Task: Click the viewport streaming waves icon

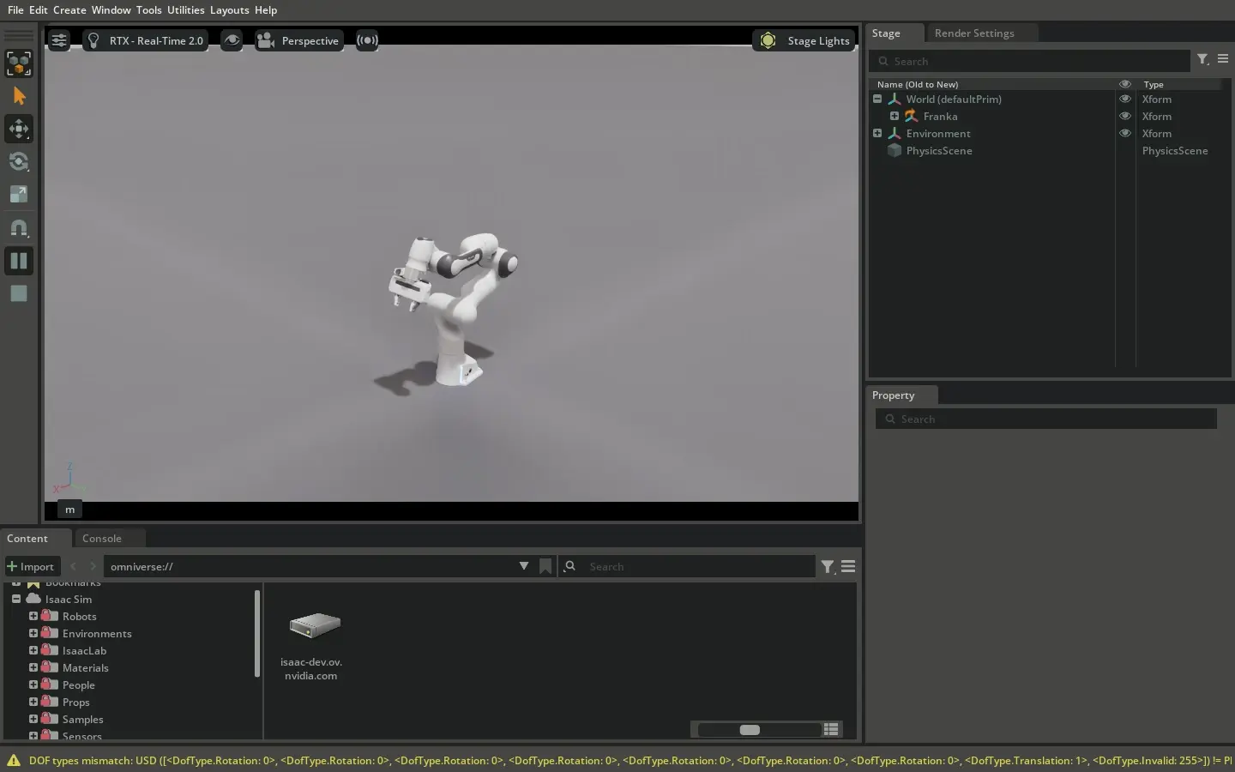Action: pos(367,40)
